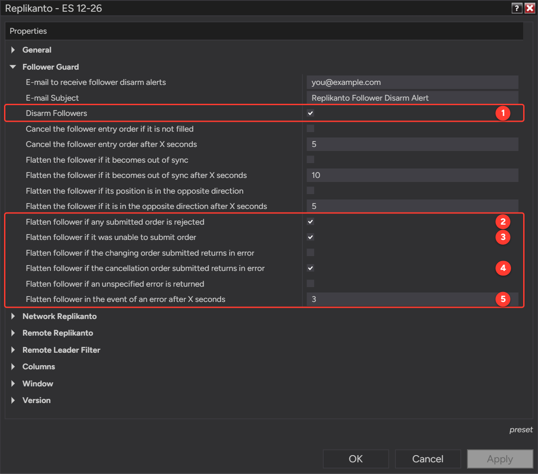This screenshot has height=474, width=538.
Task: Uncheck flatten if submitted order is rejected
Action: coord(311,221)
